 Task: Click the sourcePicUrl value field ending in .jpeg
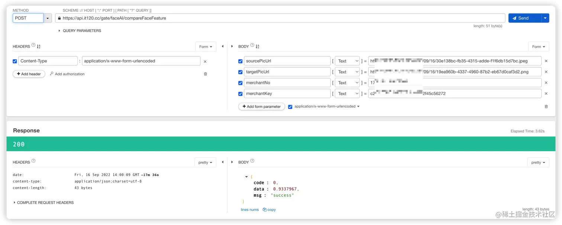coord(455,61)
